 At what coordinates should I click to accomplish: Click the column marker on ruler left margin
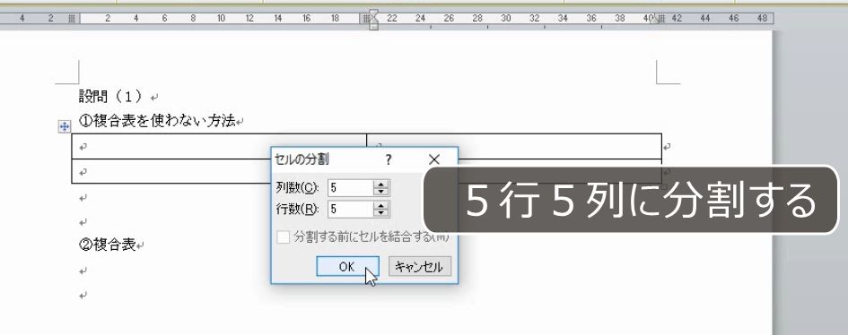click(x=72, y=18)
